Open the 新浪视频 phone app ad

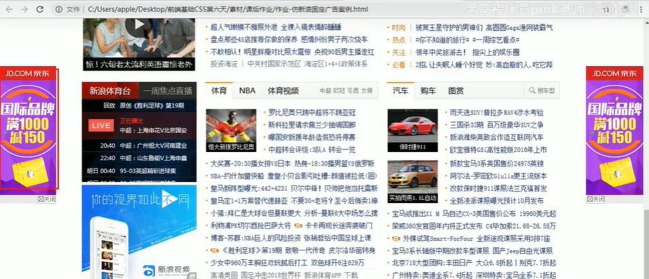click(x=139, y=232)
